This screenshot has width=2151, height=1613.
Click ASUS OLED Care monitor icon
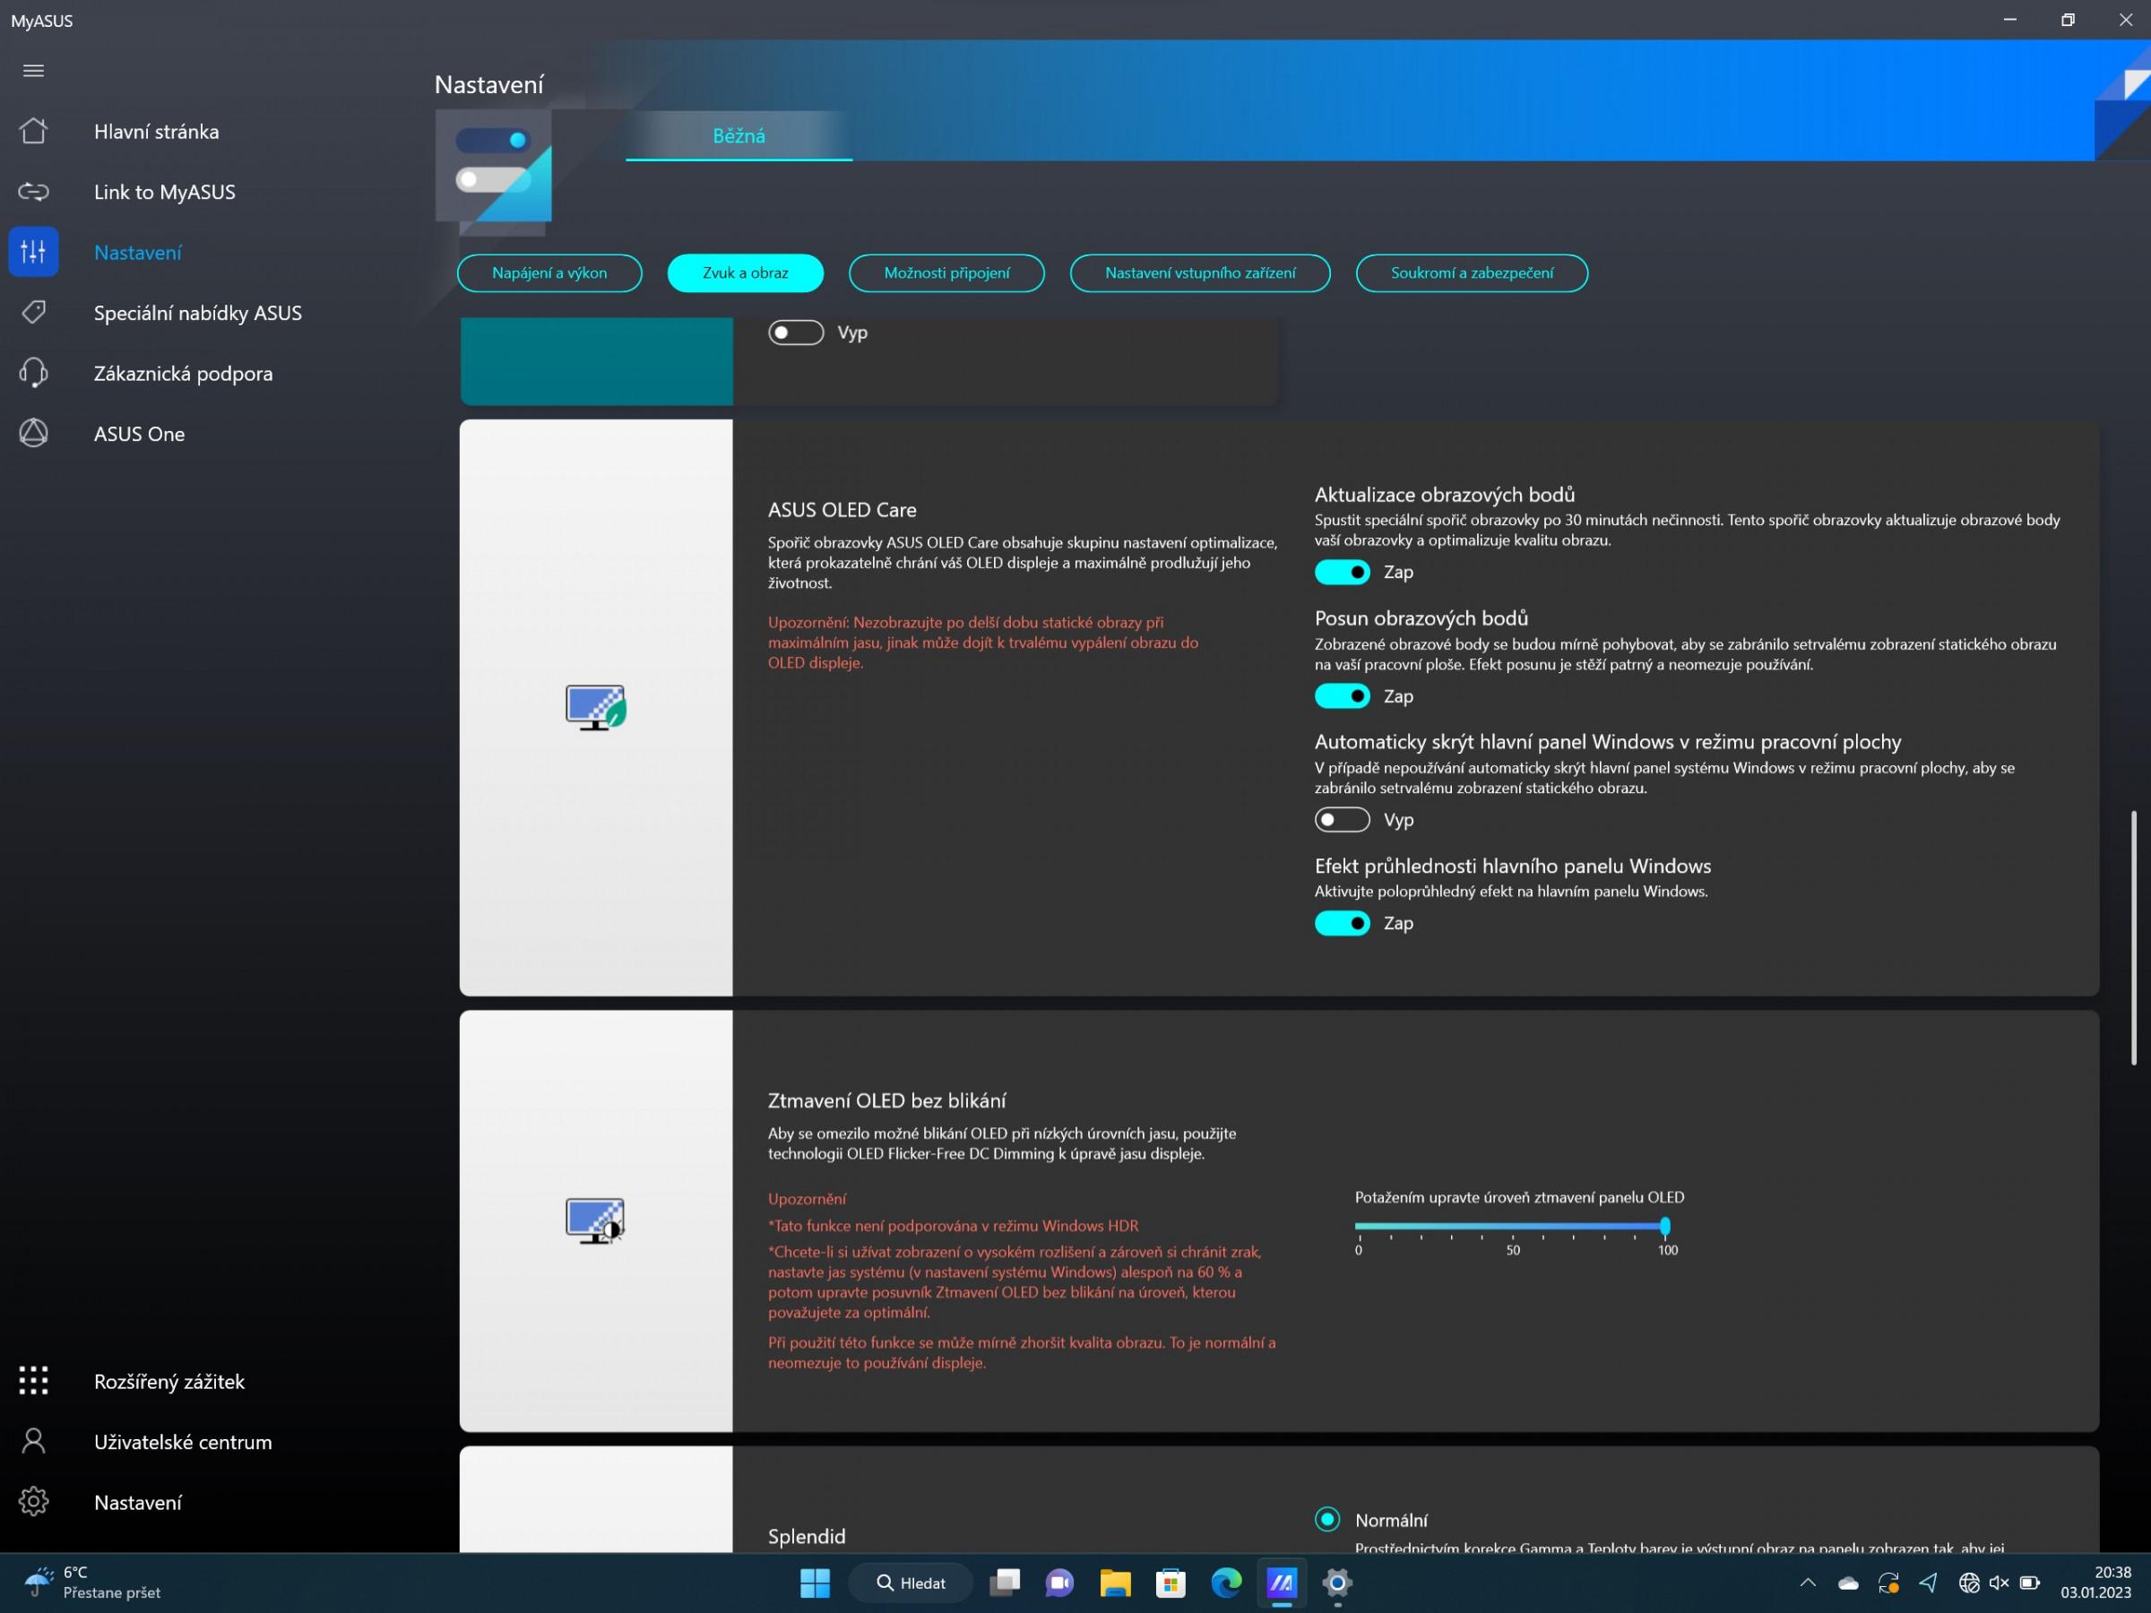pyautogui.click(x=595, y=707)
